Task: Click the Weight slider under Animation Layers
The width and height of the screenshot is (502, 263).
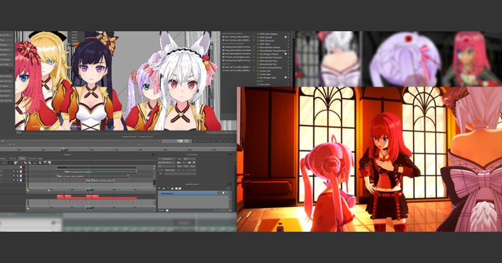Action: click(x=167, y=211)
